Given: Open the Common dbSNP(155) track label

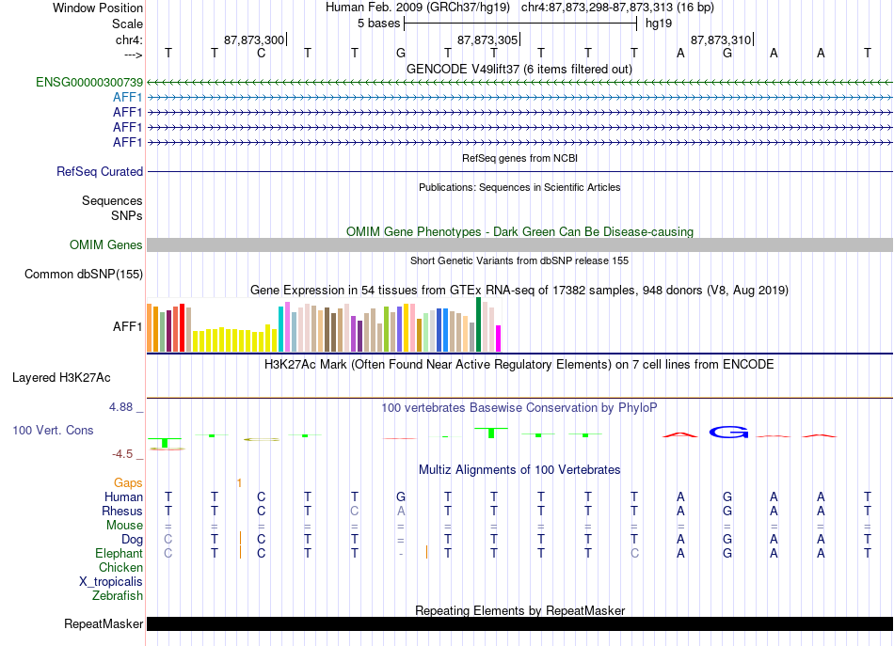Looking at the screenshot, I should click(x=83, y=274).
